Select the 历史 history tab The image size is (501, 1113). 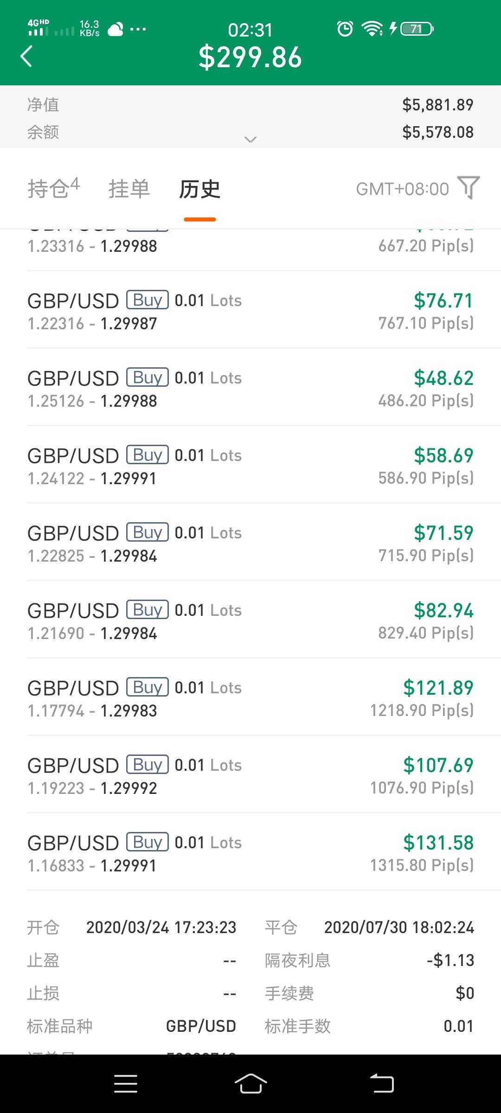[200, 189]
